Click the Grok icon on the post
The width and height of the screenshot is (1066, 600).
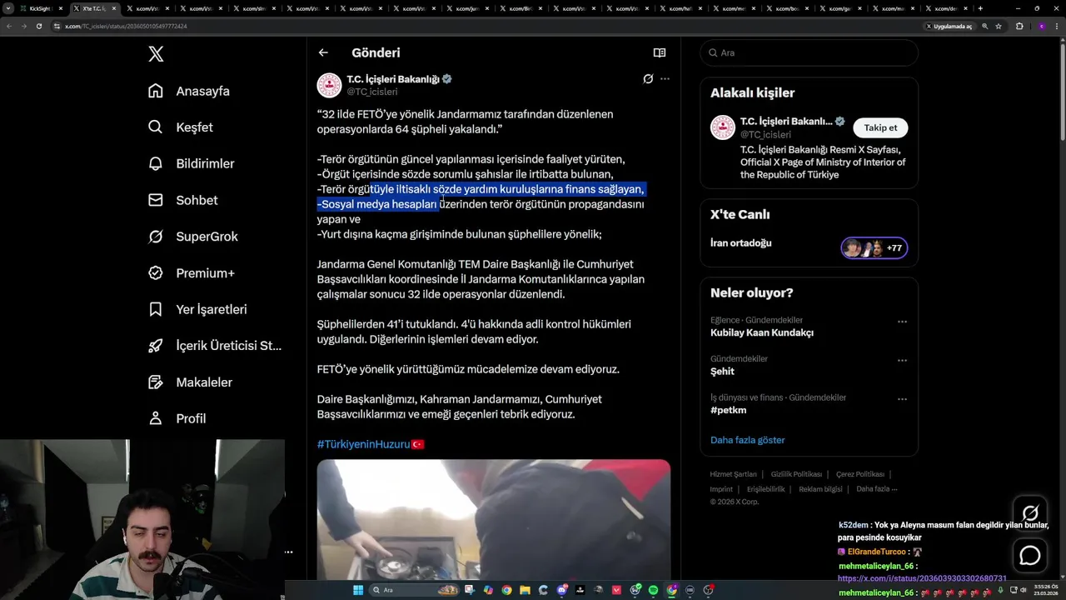point(648,79)
